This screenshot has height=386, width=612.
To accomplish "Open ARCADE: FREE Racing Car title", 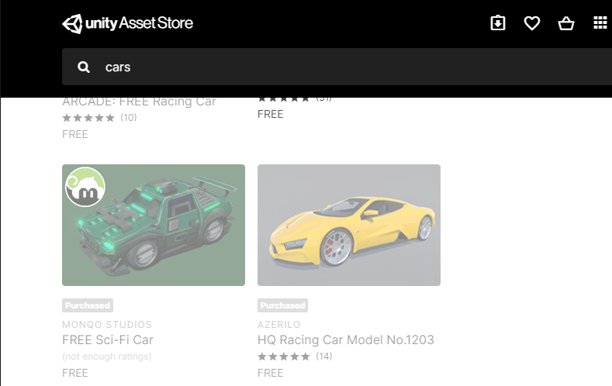I will click(139, 102).
